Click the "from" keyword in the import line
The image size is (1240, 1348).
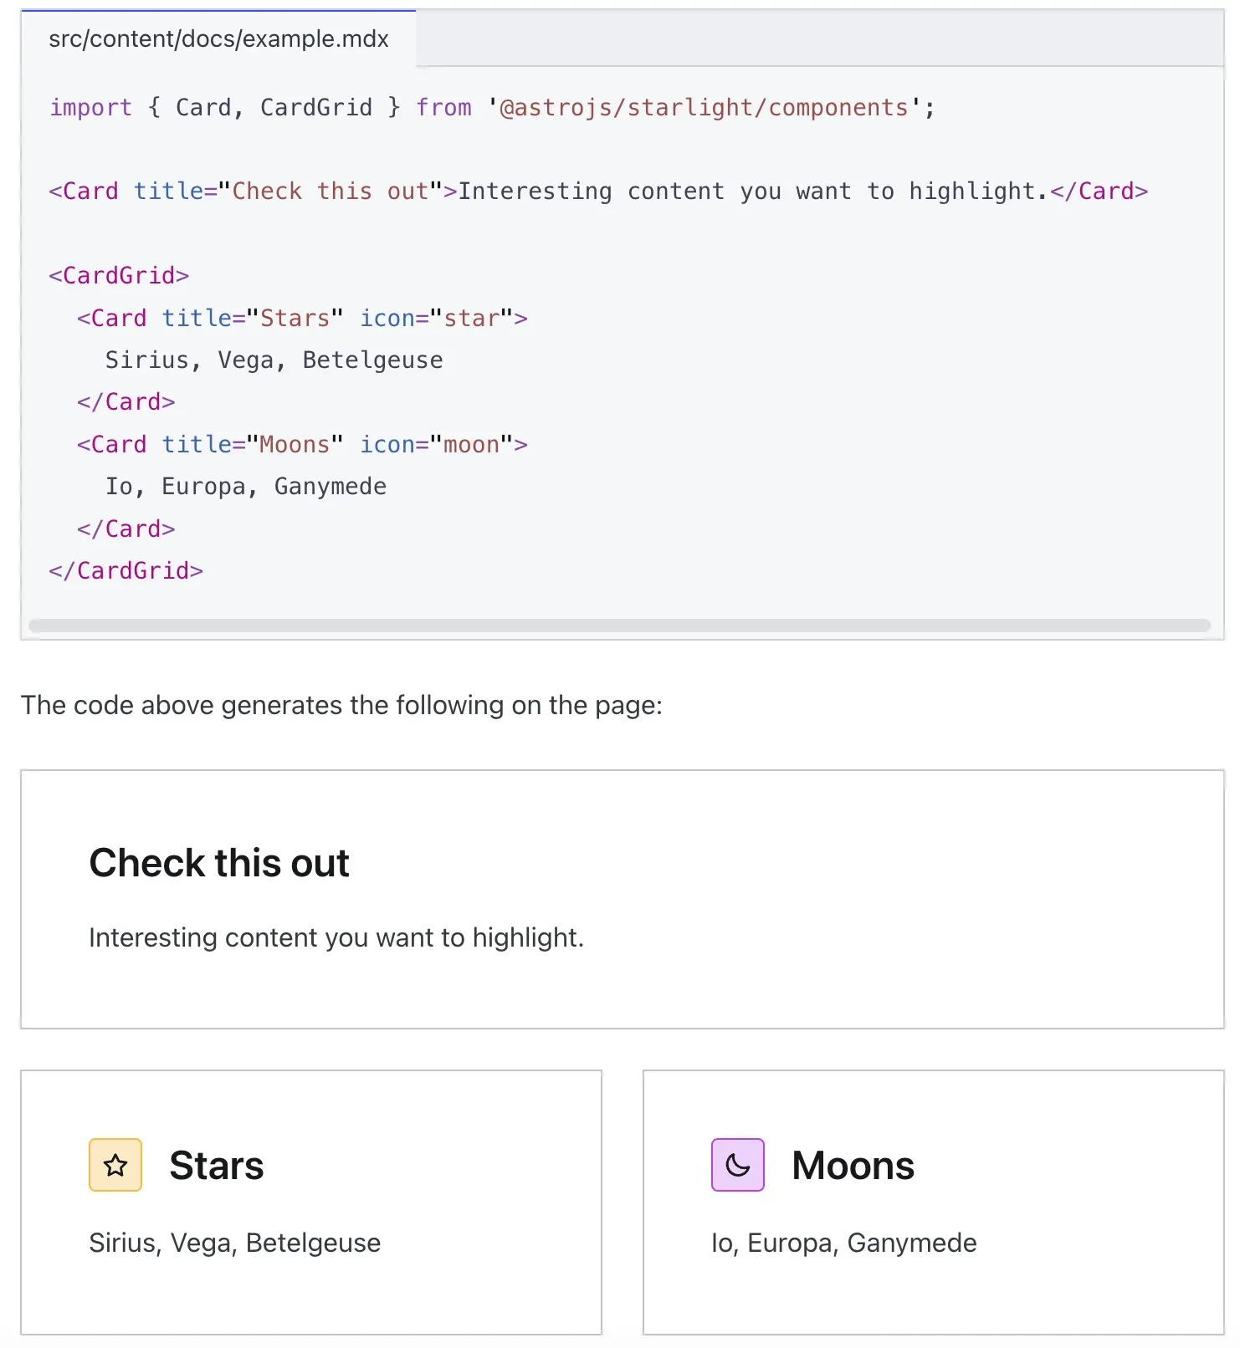443,108
